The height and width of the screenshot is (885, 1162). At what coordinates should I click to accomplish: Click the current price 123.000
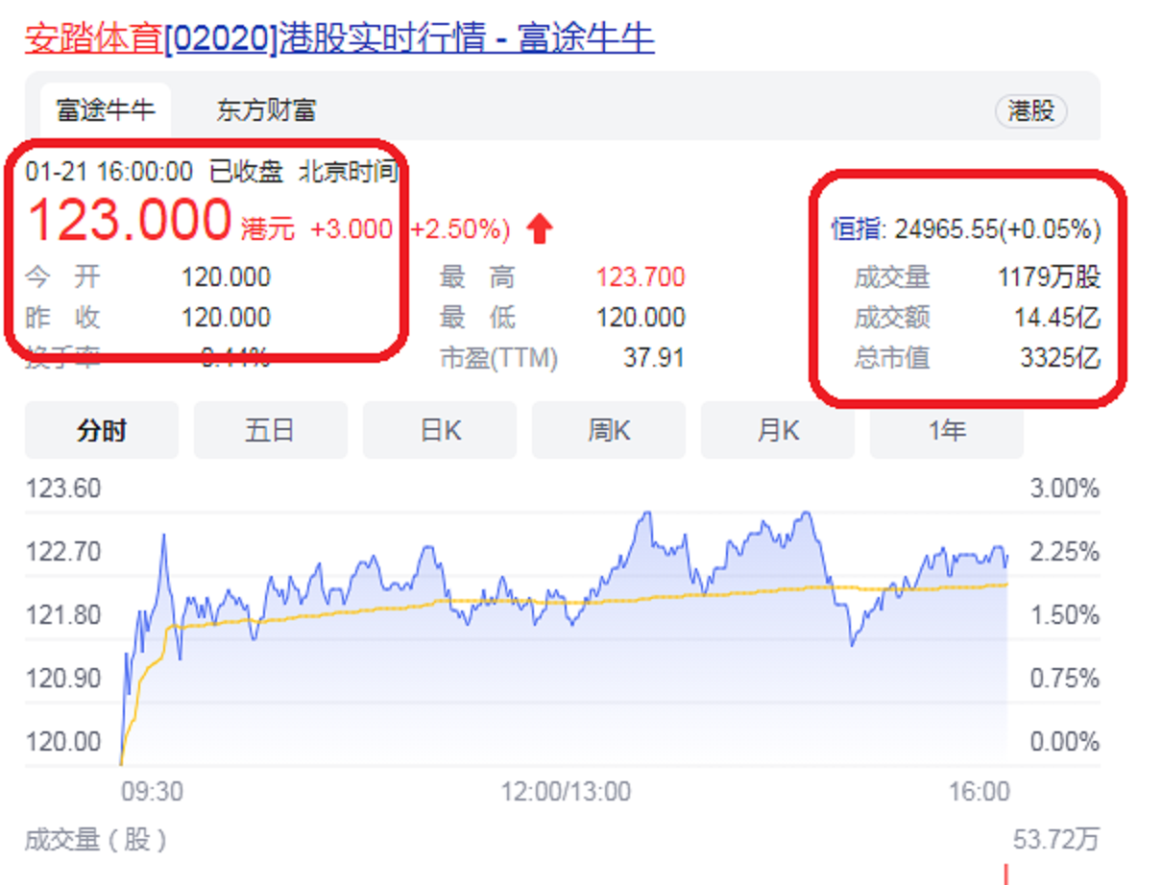129,219
